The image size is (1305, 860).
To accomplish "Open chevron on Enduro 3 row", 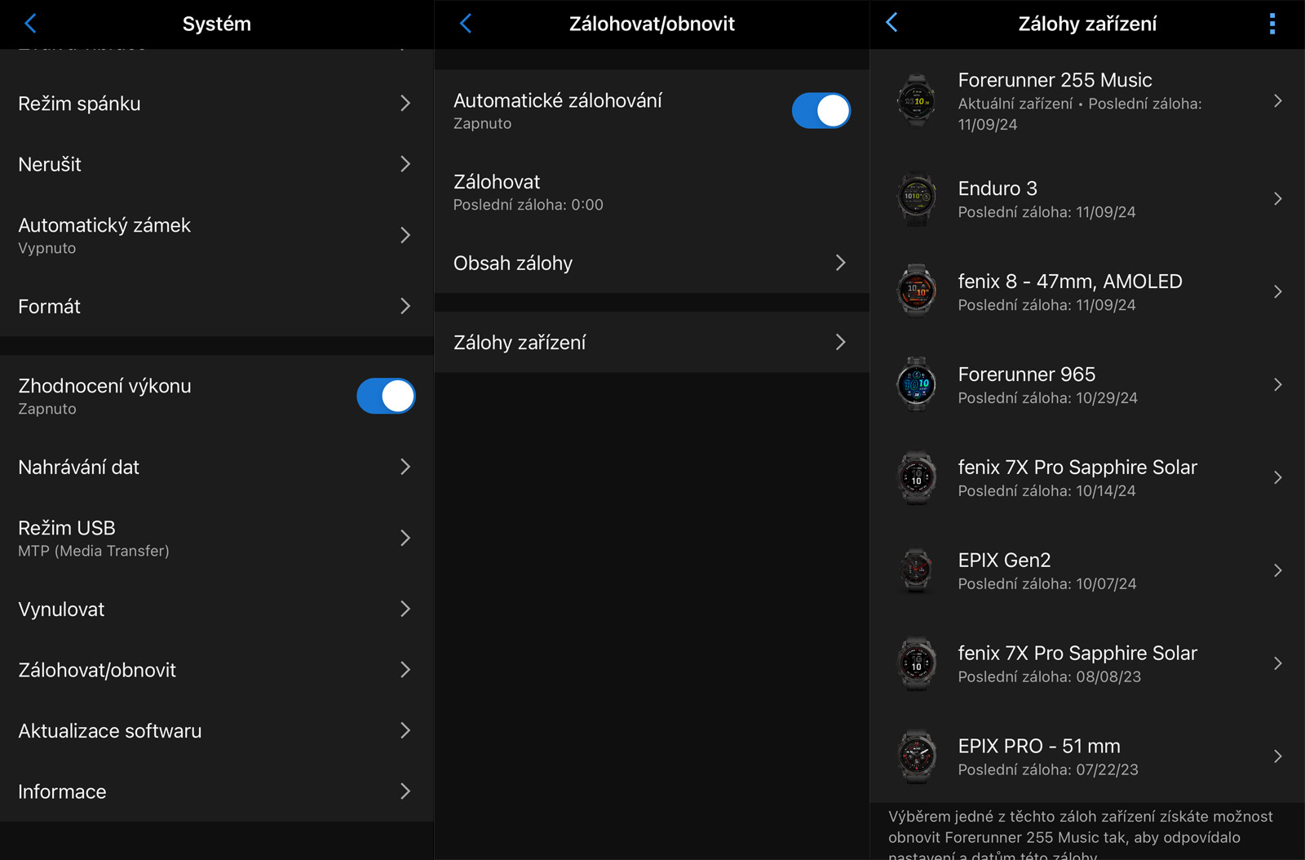I will coord(1278,198).
